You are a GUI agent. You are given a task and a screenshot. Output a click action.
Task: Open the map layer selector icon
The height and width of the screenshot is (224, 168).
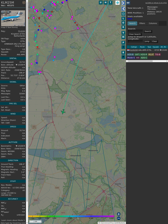pyautogui.click(x=118, y=3)
